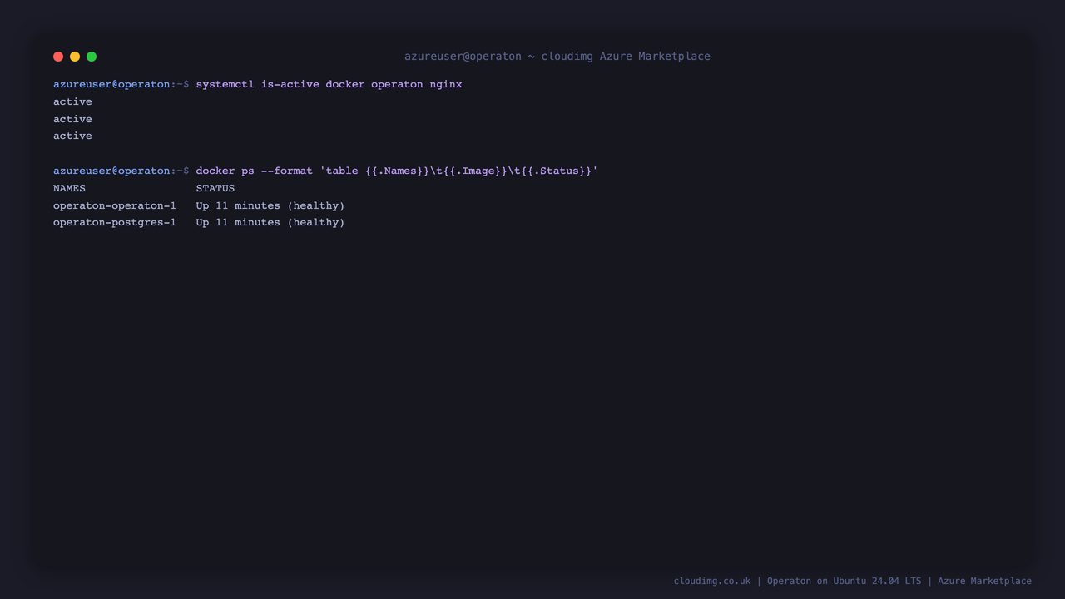The height and width of the screenshot is (599, 1065).
Task: Click the window title 'azureuser@operaton ~ cloudimg Azure Marketplace'
Action: coord(557,57)
